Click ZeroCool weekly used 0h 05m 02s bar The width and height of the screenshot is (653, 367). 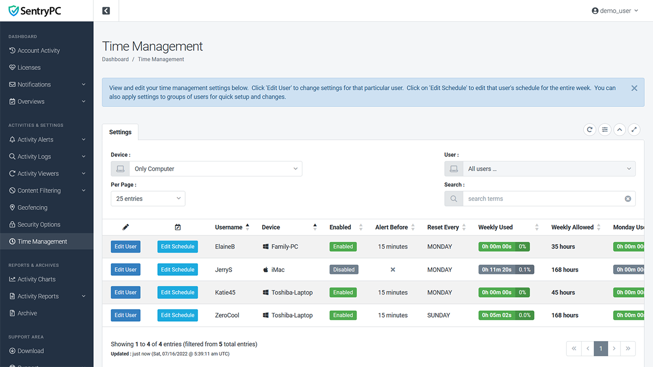506,315
